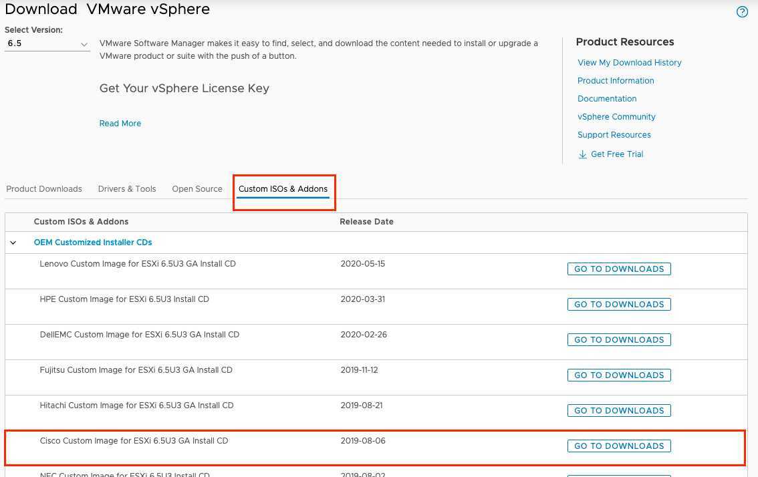The image size is (758, 477).
Task: Click the release date 2019-11-12
Action: point(359,369)
